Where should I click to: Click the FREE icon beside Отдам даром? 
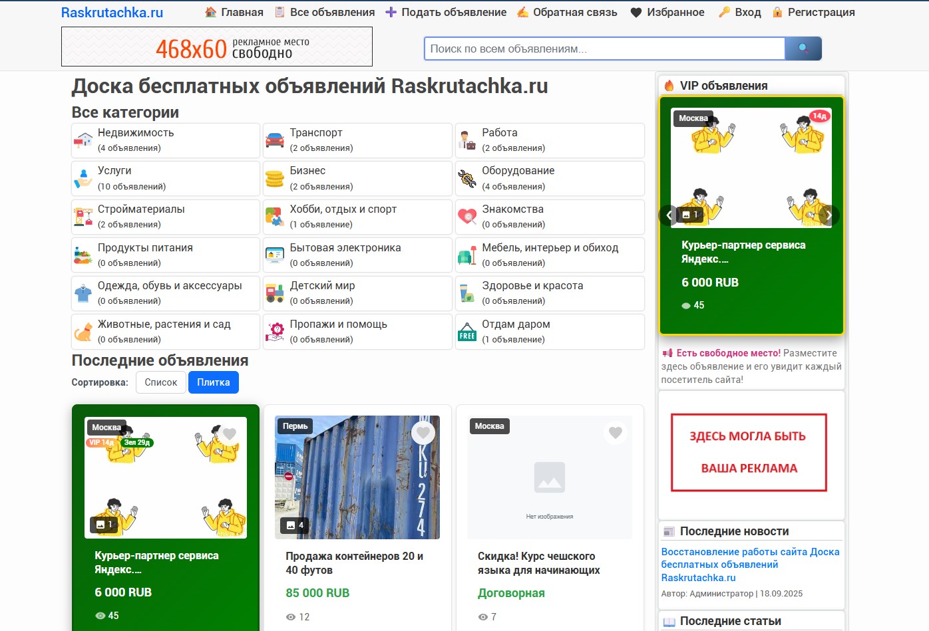pyautogui.click(x=466, y=331)
